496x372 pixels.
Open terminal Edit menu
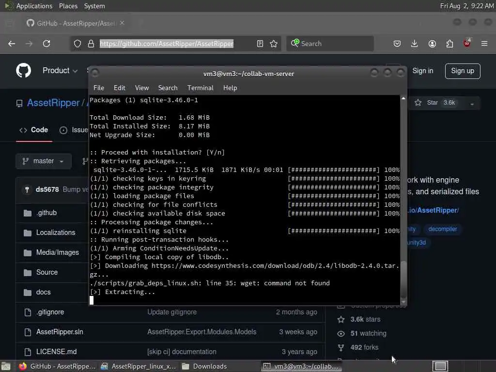[x=119, y=88]
